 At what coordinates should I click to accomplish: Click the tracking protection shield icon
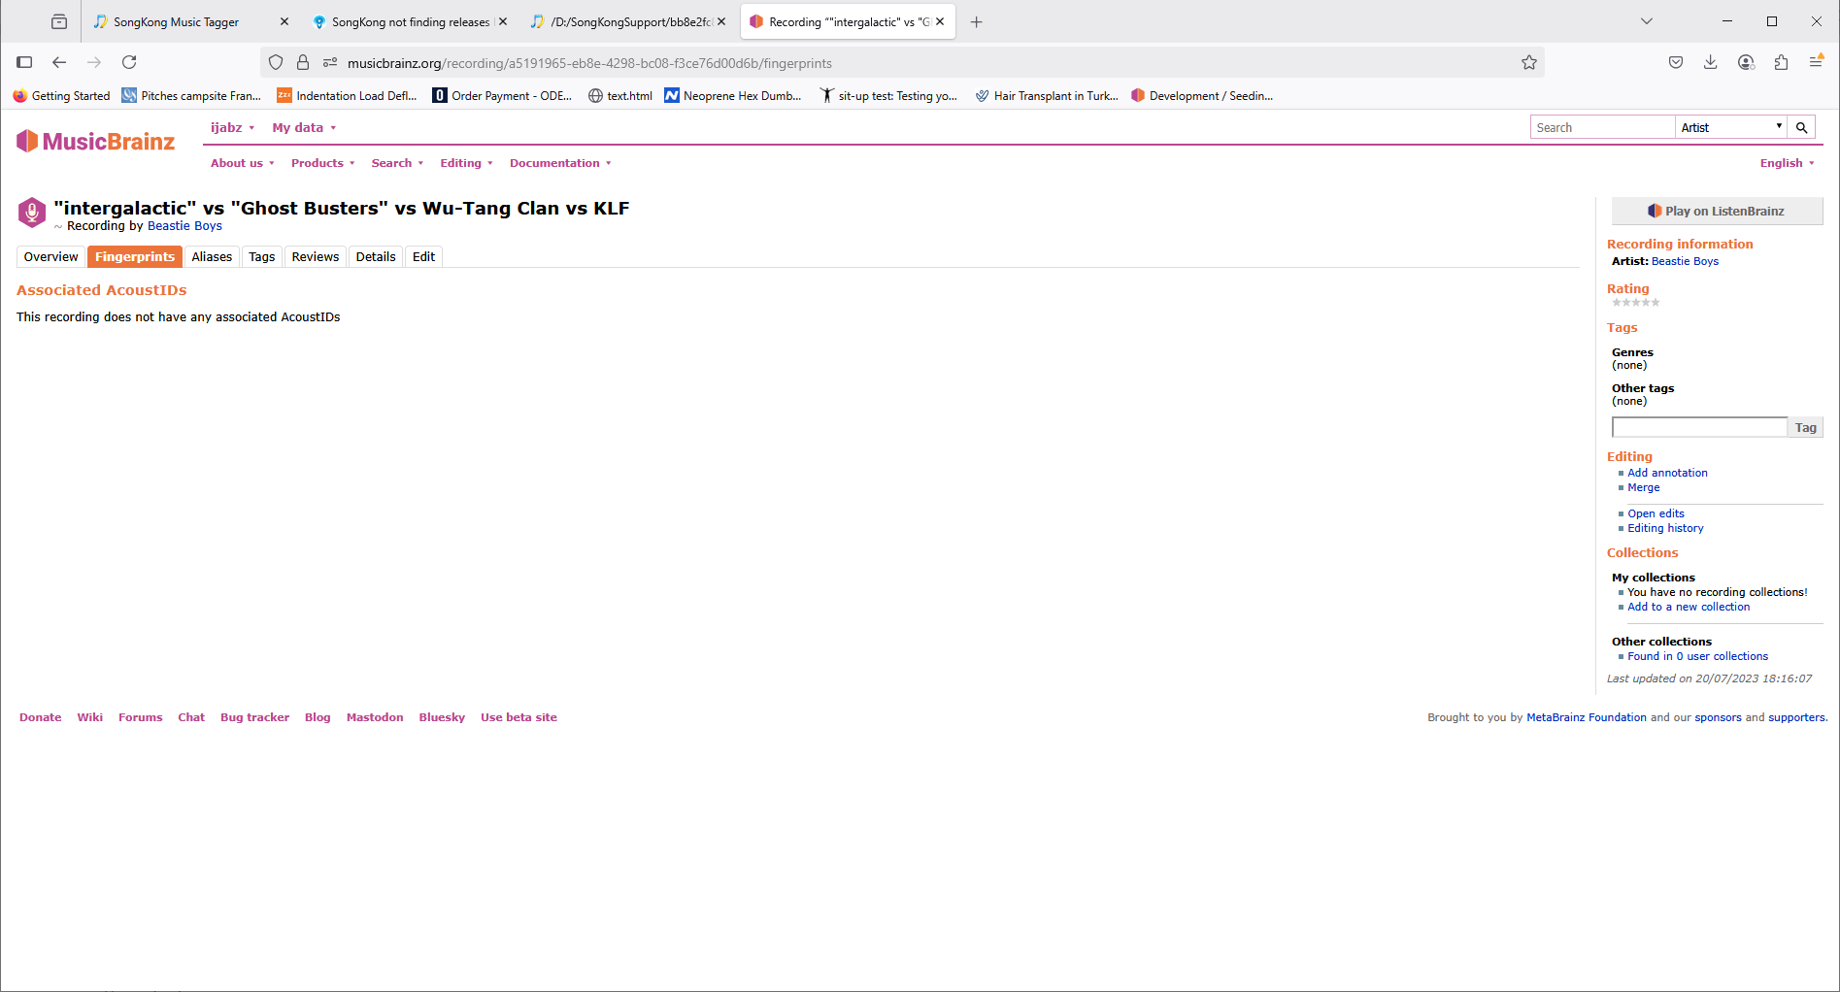(x=276, y=62)
